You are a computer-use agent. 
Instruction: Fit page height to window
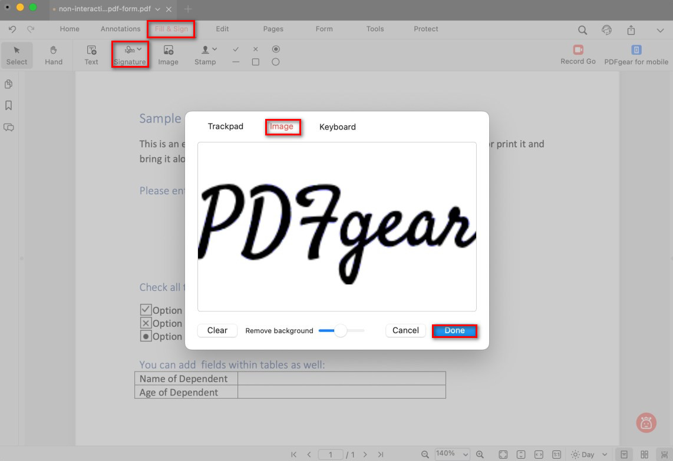[x=521, y=455]
